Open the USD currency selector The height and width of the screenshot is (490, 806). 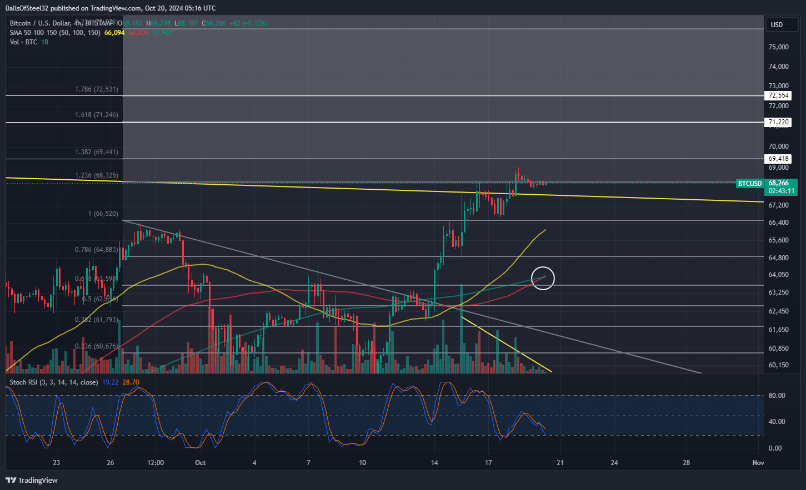click(x=782, y=25)
